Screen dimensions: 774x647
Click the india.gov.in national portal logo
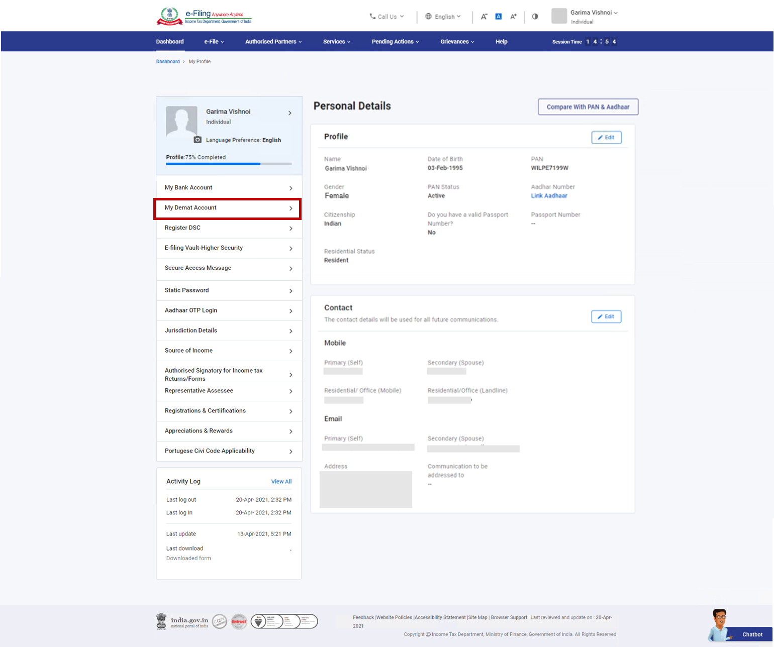pos(182,622)
